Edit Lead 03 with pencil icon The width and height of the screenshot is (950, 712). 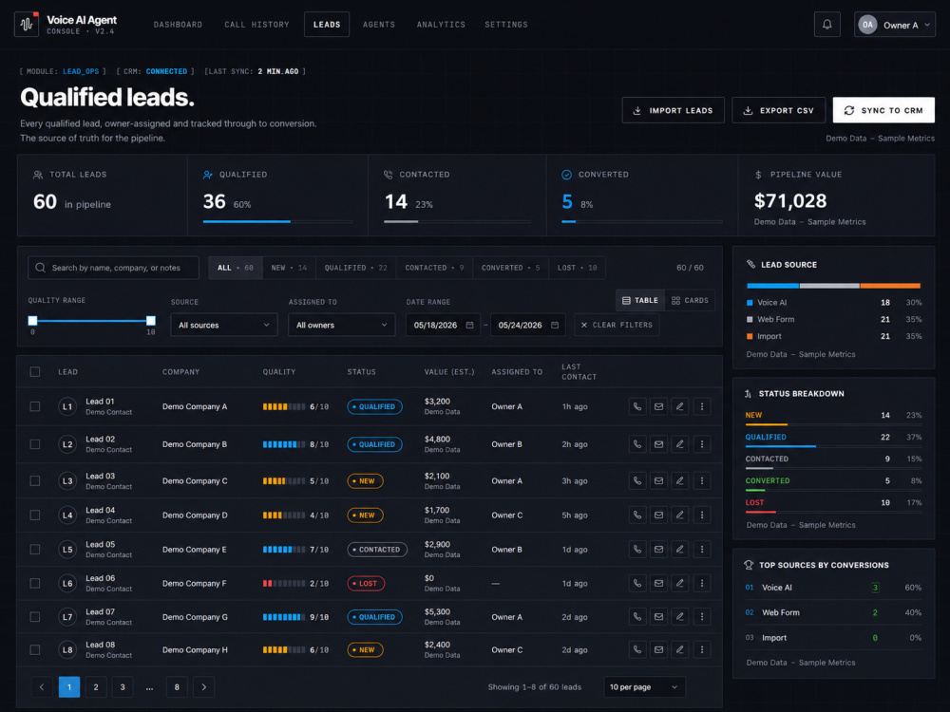tap(680, 480)
